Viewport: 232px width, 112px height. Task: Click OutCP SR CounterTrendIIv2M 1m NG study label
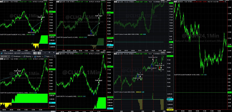point(187,75)
